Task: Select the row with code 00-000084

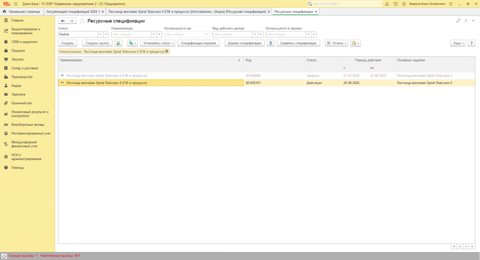Action: 266,76
